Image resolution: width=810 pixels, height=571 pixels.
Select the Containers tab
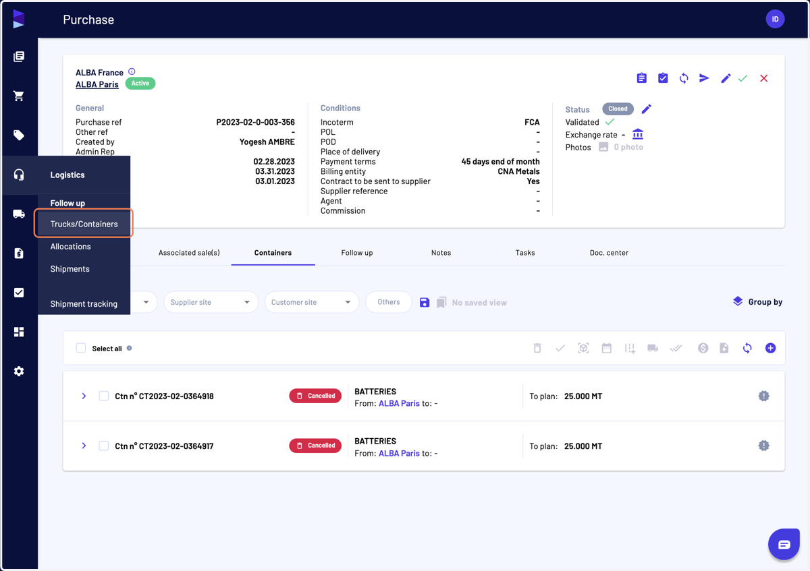[273, 253]
